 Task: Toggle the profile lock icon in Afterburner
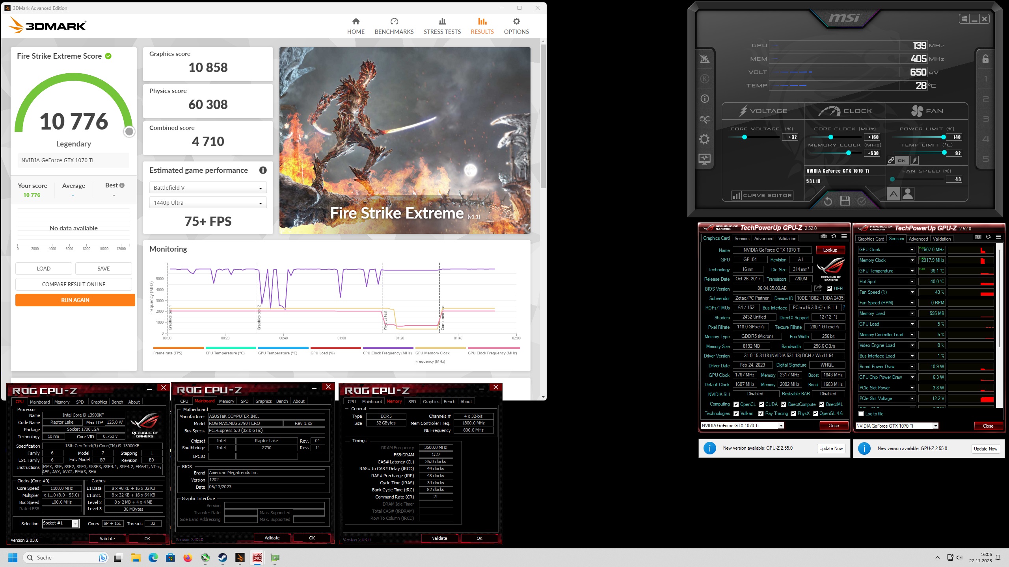coord(985,59)
